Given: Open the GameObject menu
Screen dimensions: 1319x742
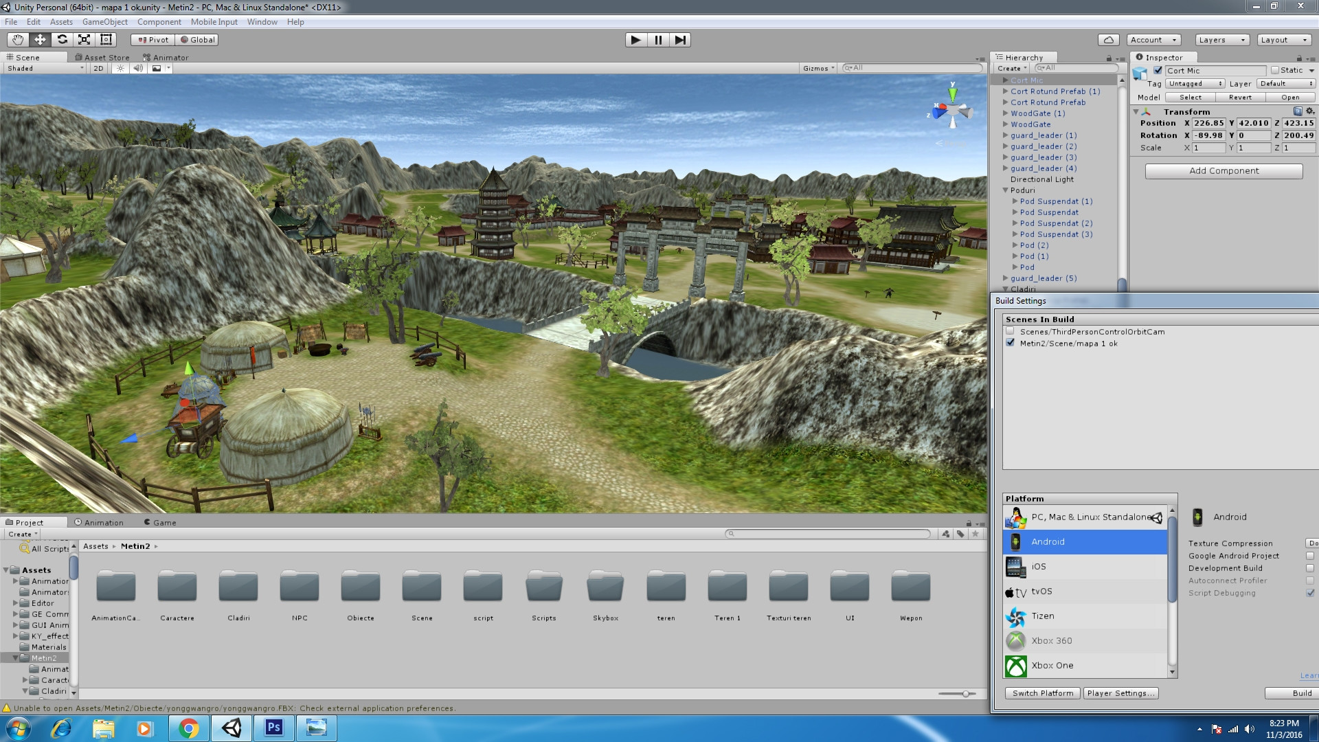Looking at the screenshot, I should tap(104, 21).
